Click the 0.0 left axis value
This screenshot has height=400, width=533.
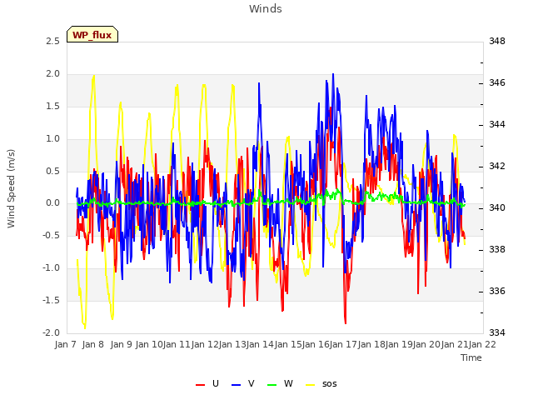coord(52,203)
